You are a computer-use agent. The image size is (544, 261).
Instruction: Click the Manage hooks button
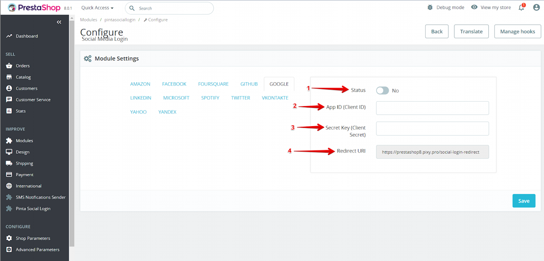[x=517, y=32]
